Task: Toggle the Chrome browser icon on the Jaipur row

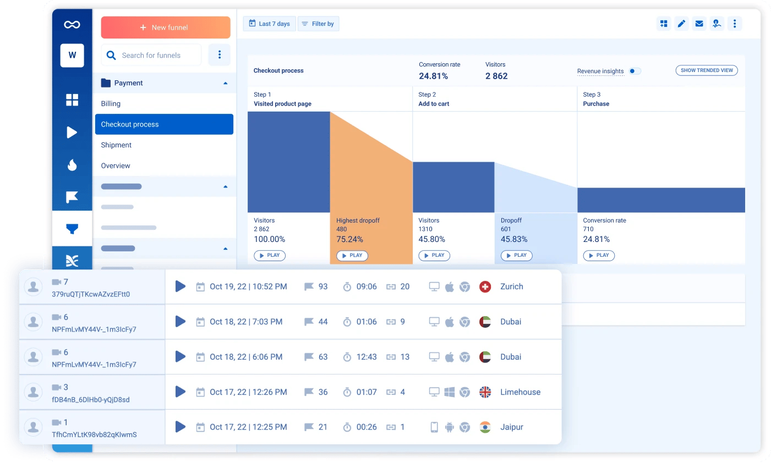Action: tap(464, 427)
